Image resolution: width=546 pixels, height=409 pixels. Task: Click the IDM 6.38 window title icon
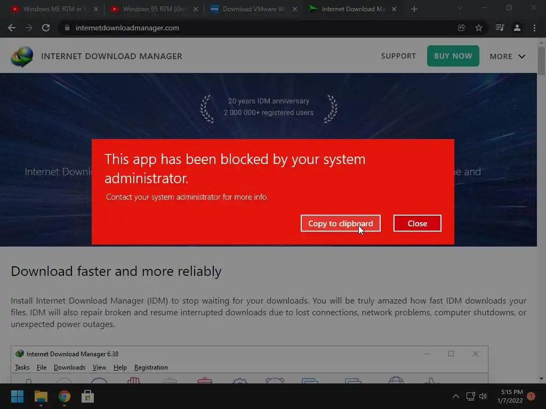coord(20,354)
